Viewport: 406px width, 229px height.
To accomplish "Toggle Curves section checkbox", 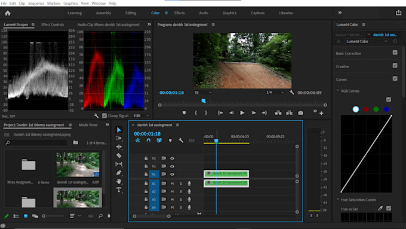I will tap(395, 78).
